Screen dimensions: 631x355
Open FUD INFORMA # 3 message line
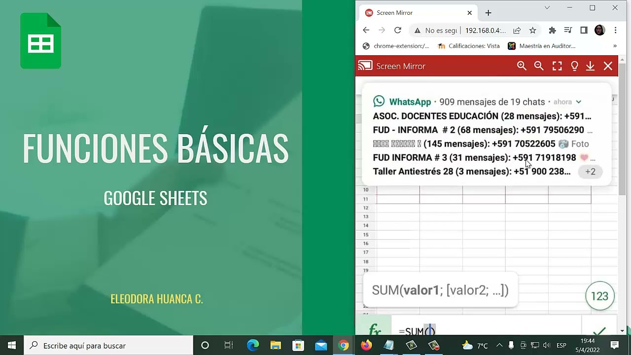tap(484, 158)
